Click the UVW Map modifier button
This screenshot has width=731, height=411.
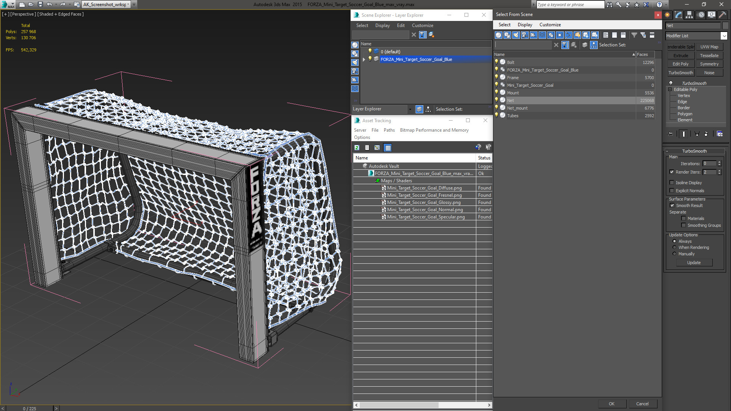709,47
